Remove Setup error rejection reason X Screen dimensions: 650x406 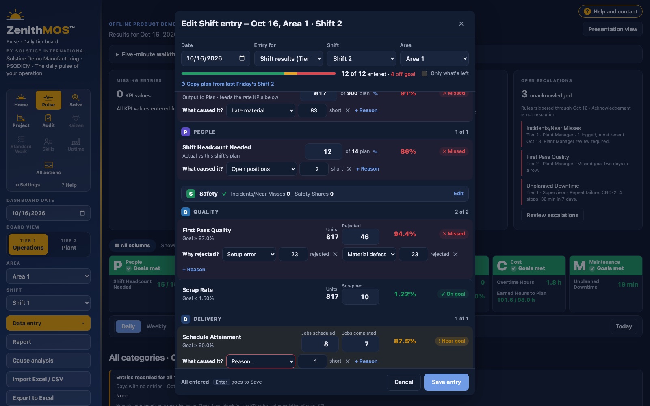point(335,254)
